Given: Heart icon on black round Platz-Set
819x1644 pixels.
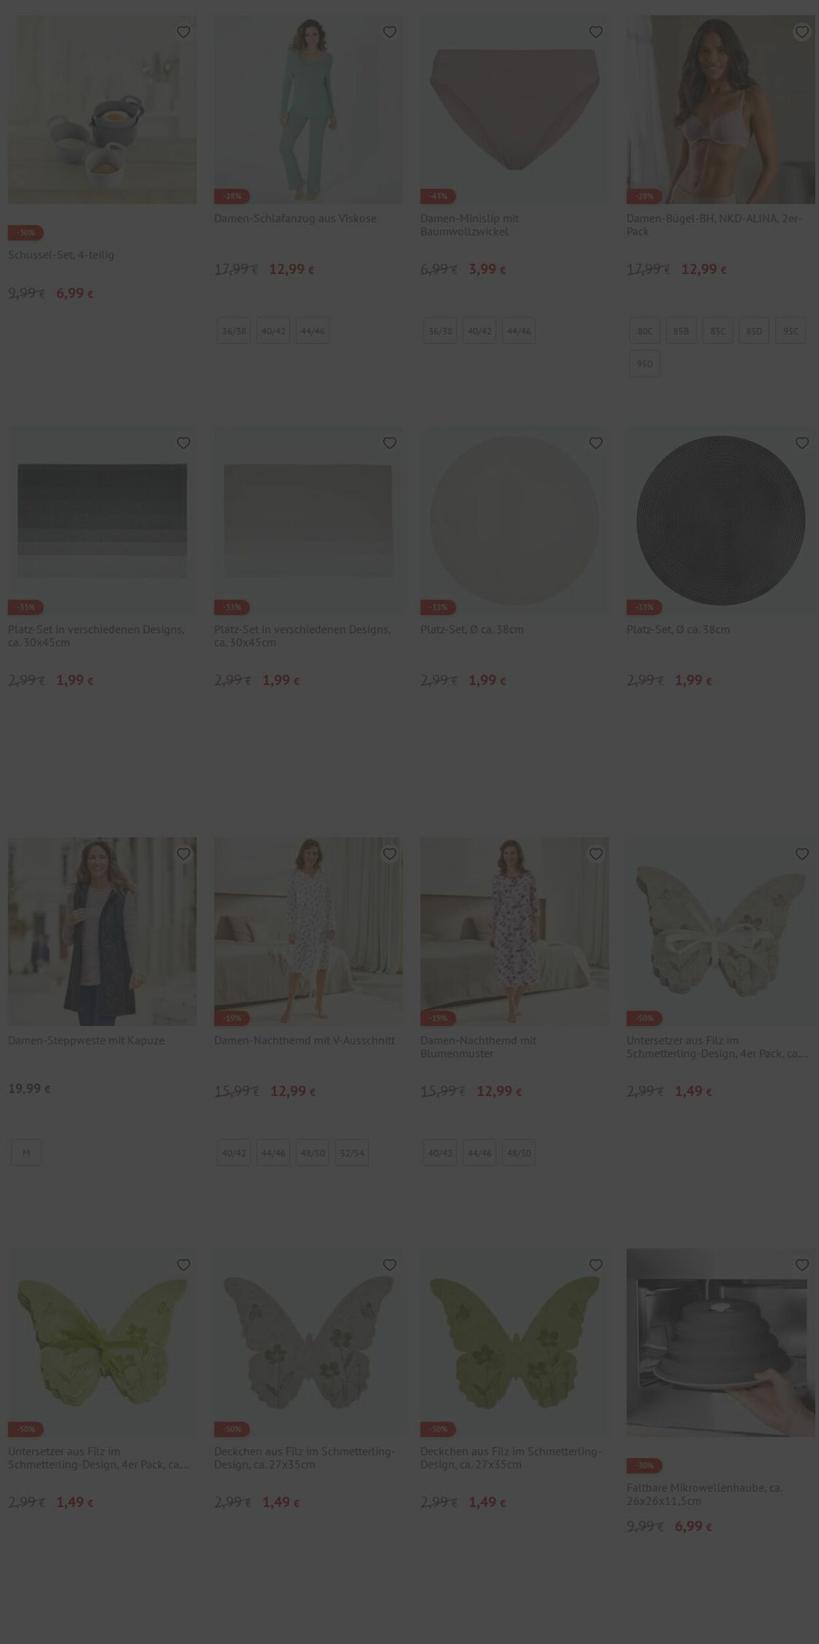Looking at the screenshot, I should [x=802, y=443].
